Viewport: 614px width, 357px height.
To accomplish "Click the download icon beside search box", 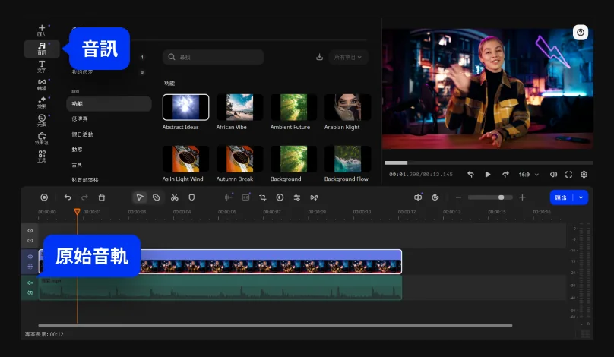I will pos(319,57).
